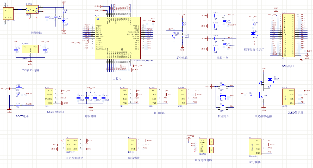Select the '5V转3.3V电路' label
Screen dimensions: 313x168
pyautogui.click(x=30, y=70)
